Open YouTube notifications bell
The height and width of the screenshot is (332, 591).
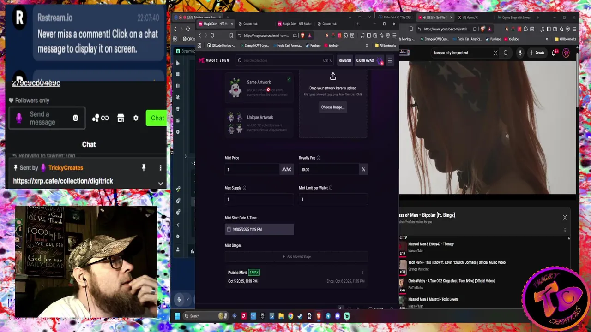554,53
